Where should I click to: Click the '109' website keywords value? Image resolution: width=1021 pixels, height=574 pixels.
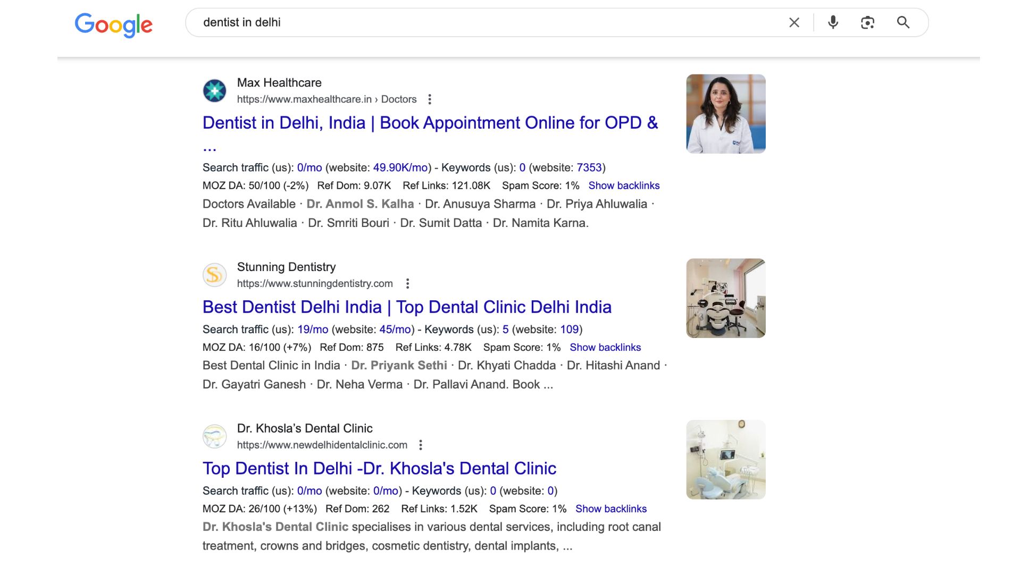(570, 330)
